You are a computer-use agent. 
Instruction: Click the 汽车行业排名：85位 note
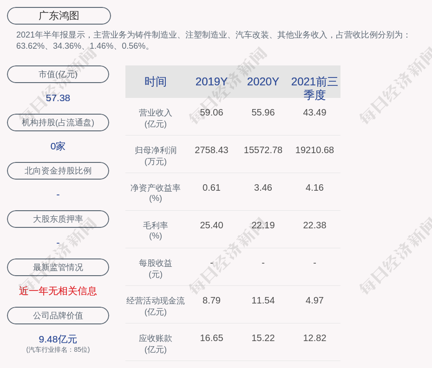(x=58, y=349)
